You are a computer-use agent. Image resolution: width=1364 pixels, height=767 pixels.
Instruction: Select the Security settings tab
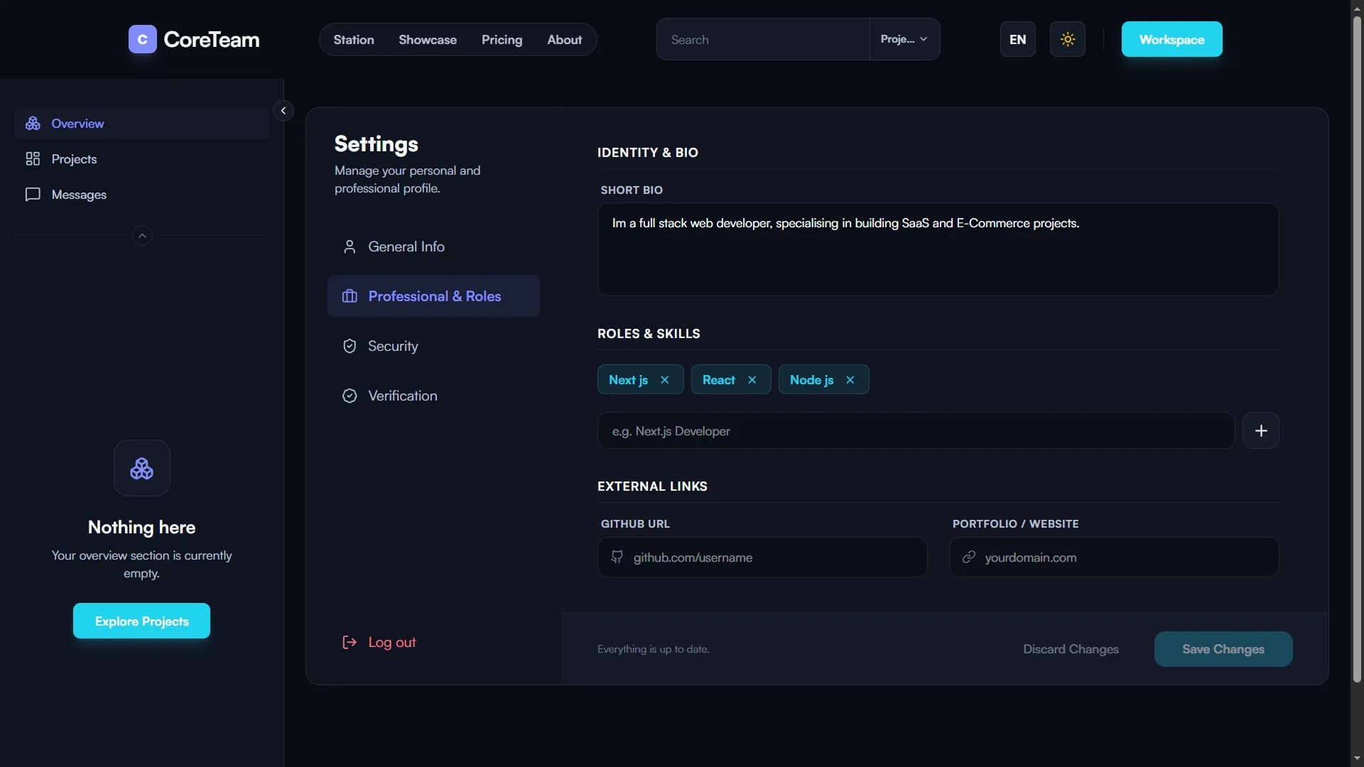(433, 346)
